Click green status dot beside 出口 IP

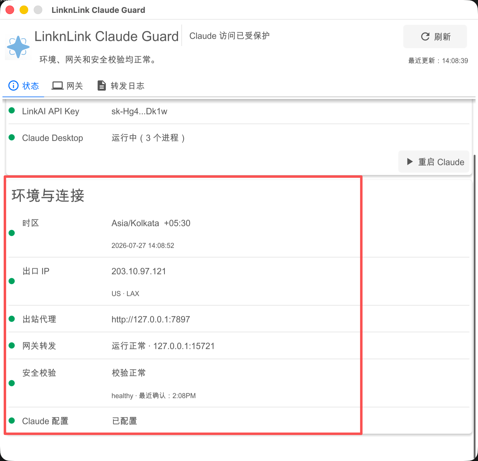coord(12,281)
